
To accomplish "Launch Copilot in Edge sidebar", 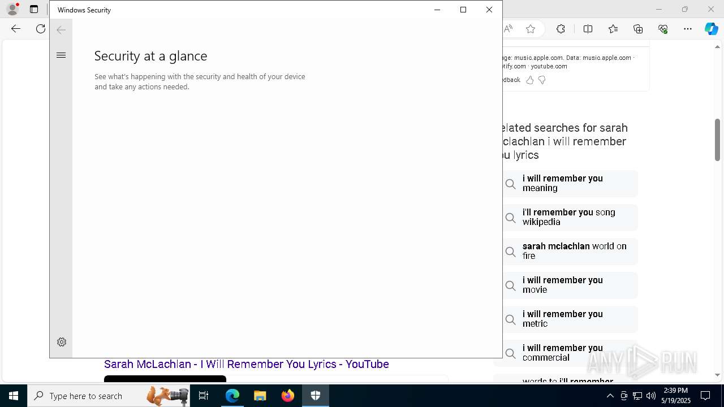I will (x=711, y=29).
